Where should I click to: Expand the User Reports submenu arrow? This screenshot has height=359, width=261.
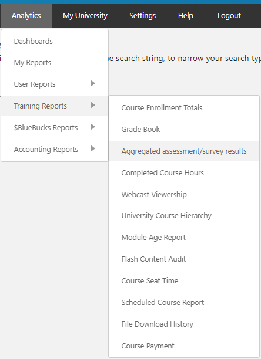[93, 83]
